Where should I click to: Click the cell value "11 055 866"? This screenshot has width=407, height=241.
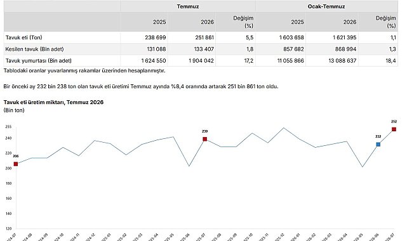[x=290, y=61]
